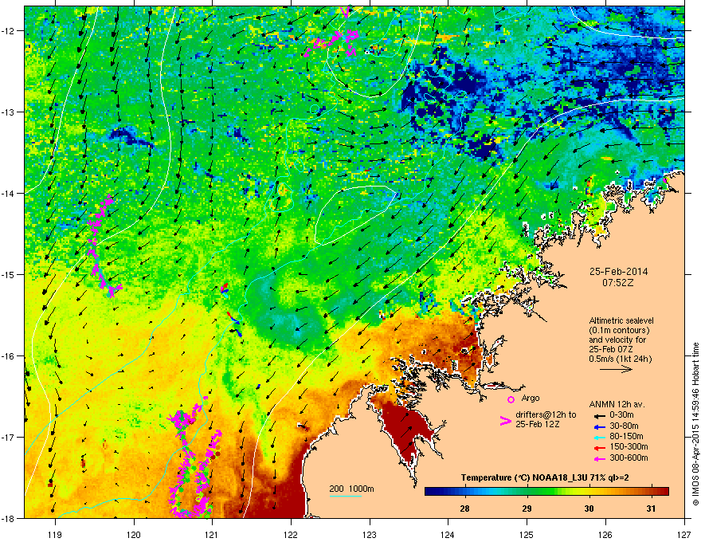
Task: Click the longitude axis label 122
Action: coord(291,534)
